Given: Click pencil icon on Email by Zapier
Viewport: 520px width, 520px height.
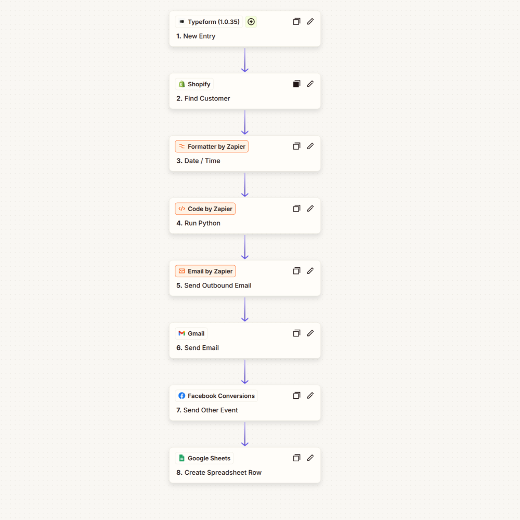Looking at the screenshot, I should (x=310, y=271).
